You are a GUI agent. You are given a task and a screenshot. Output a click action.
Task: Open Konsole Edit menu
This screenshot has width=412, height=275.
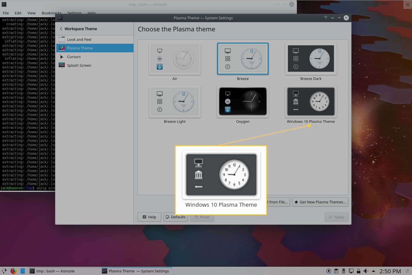pyautogui.click(x=18, y=13)
